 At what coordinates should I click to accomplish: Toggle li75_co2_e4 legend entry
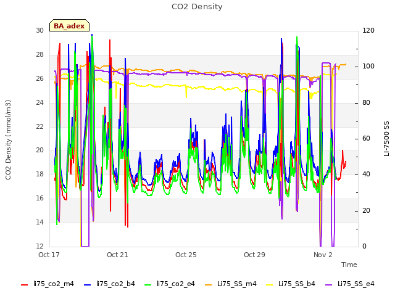click(x=170, y=284)
